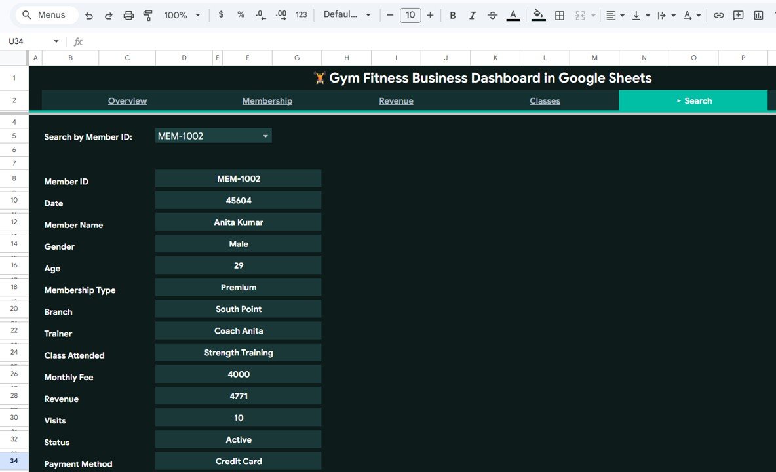Apply percent format

240,14
